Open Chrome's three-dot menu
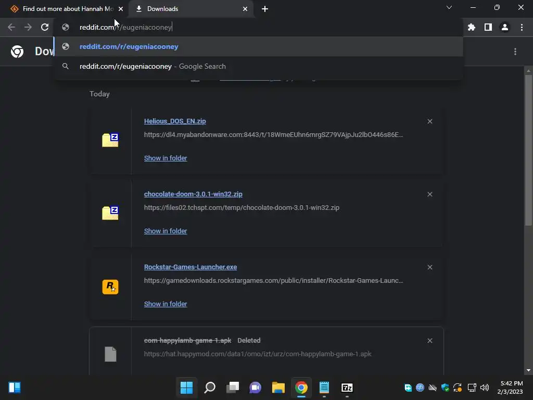The image size is (533, 400). point(522,27)
